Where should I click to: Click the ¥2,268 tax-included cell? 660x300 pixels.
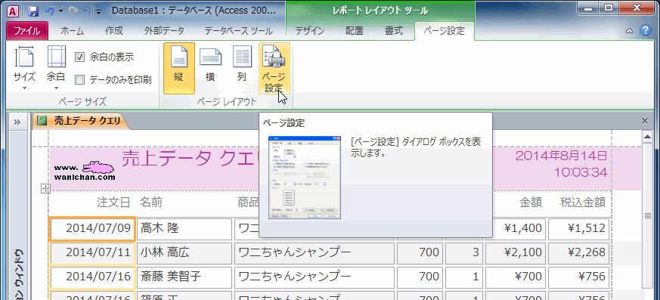(579, 253)
